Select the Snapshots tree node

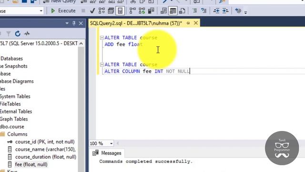point(14,66)
